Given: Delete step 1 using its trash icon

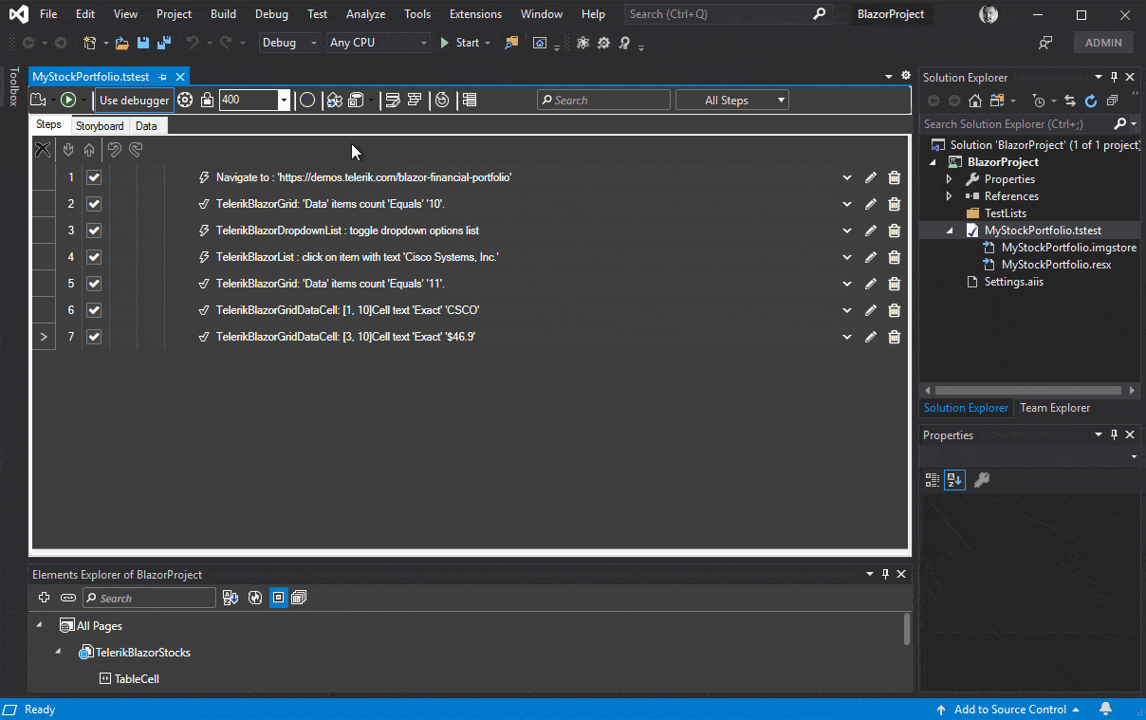Looking at the screenshot, I should pos(894,177).
